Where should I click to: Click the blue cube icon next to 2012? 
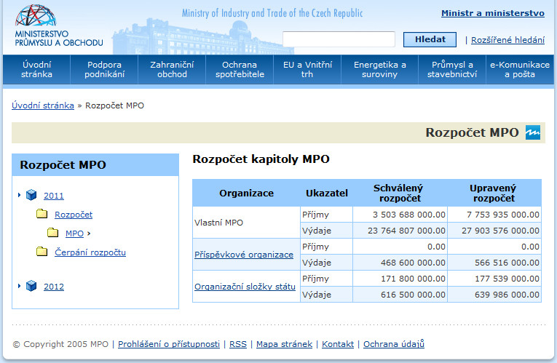click(x=31, y=286)
